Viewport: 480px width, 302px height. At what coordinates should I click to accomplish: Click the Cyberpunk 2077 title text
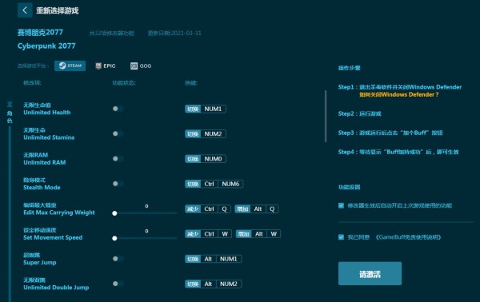click(46, 46)
